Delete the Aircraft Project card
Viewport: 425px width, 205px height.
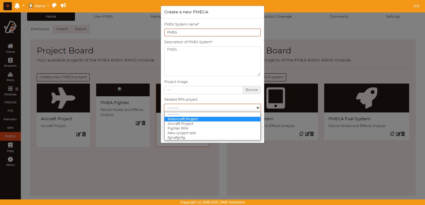click(x=84, y=134)
